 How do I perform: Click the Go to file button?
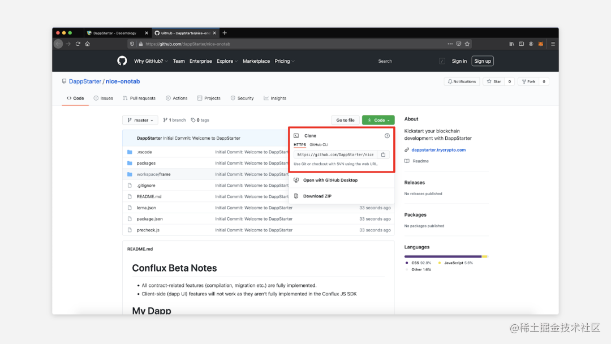(345, 120)
